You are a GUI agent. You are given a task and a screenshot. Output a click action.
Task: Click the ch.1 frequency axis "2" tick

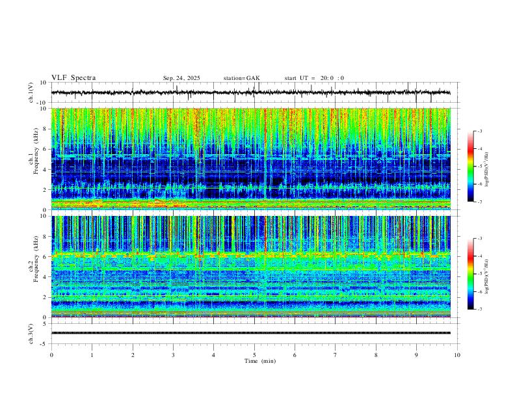(x=46, y=190)
